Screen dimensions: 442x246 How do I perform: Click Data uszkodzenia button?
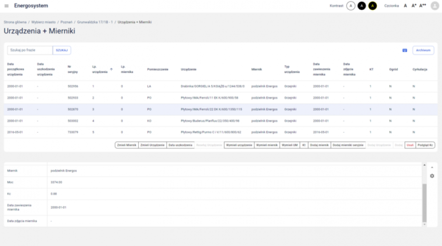180,145
